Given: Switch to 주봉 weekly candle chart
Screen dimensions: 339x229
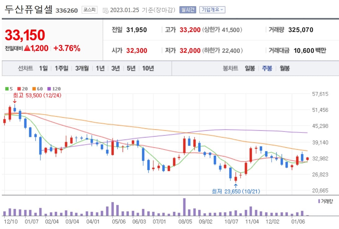Looking at the screenshot, I should 267,69.
